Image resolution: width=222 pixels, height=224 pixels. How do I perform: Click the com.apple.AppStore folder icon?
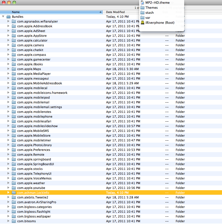14,36
